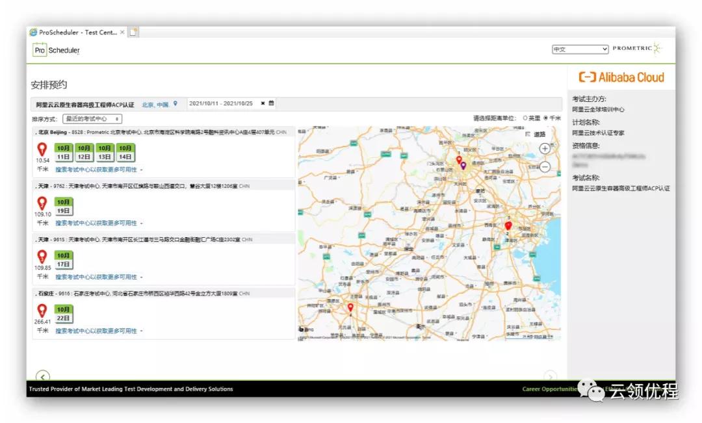Viewport: 702px width, 423px height.
Task: Open the calendar picker icon
Action: pyautogui.click(x=271, y=103)
